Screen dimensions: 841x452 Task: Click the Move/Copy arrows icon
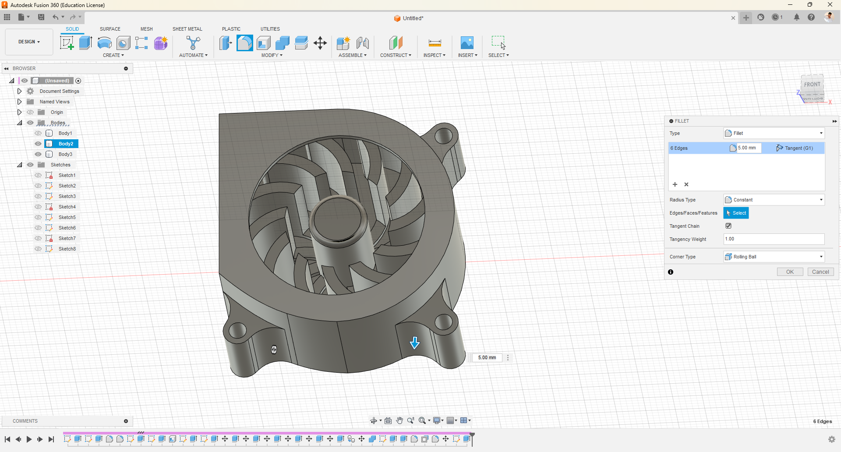320,43
